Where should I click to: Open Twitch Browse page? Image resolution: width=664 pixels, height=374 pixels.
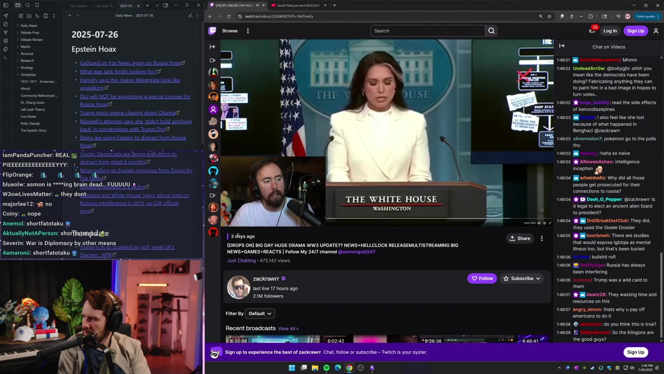(x=230, y=31)
